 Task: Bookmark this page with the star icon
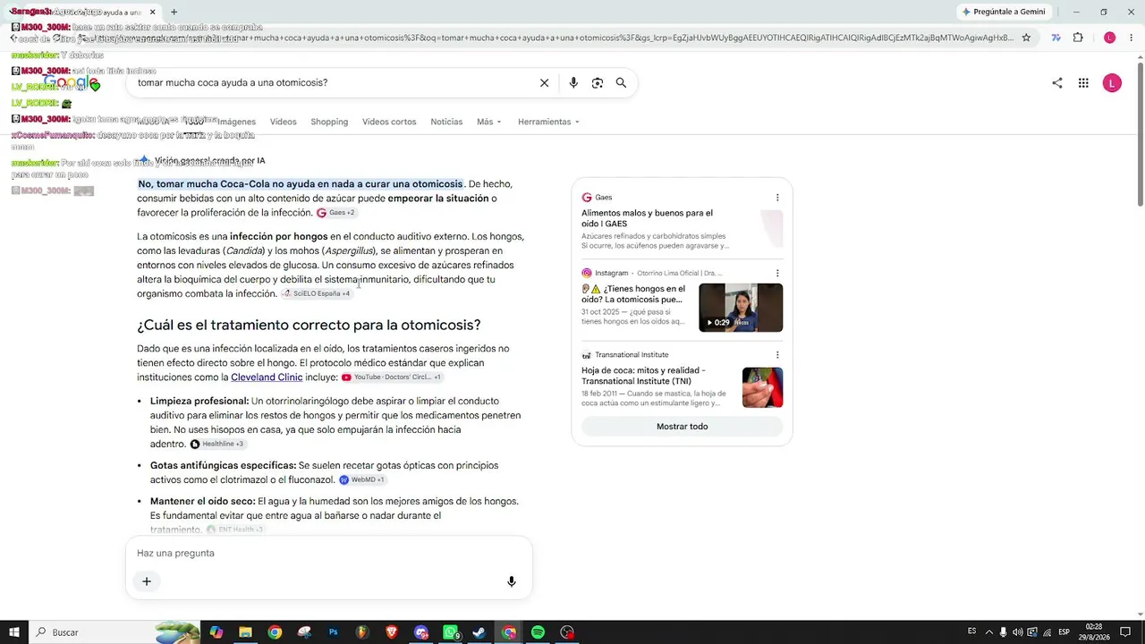(x=1026, y=38)
